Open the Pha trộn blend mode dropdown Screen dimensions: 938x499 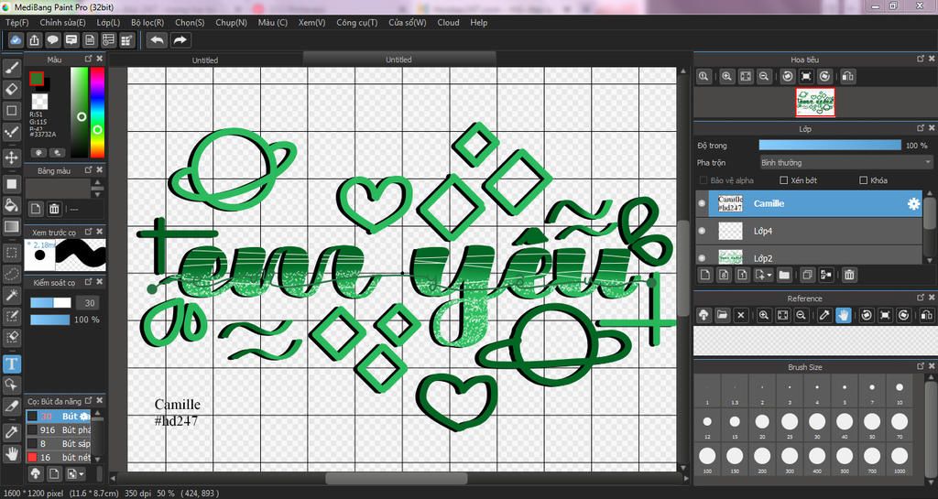pyautogui.click(x=845, y=163)
